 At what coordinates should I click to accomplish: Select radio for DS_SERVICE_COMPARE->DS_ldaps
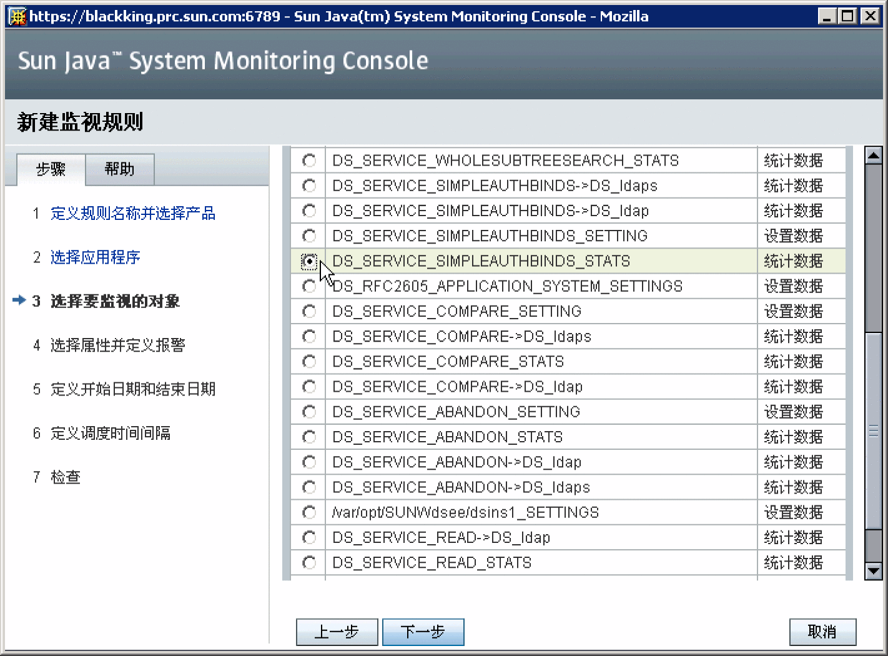(x=309, y=336)
